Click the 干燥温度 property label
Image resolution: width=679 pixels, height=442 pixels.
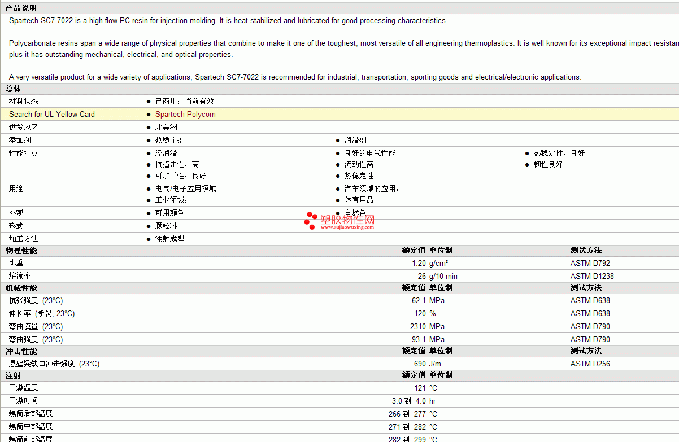tap(24, 388)
